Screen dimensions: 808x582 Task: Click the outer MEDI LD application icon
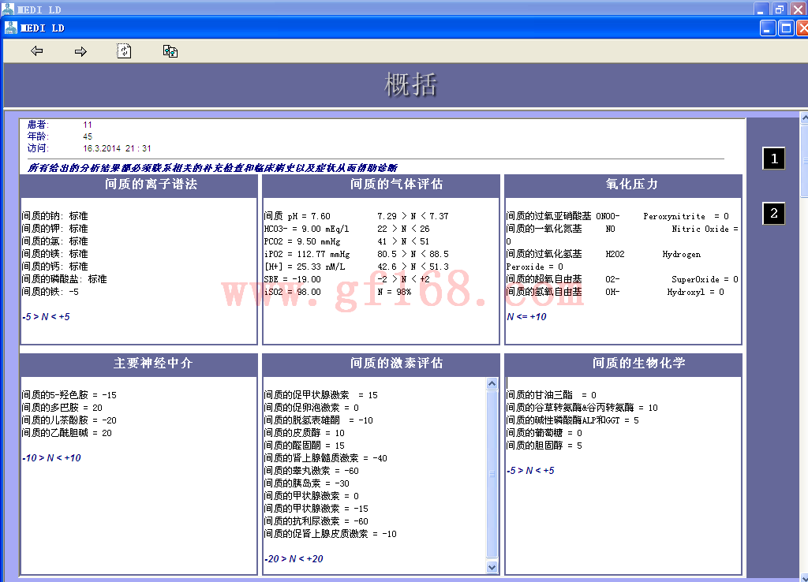coord(7,9)
